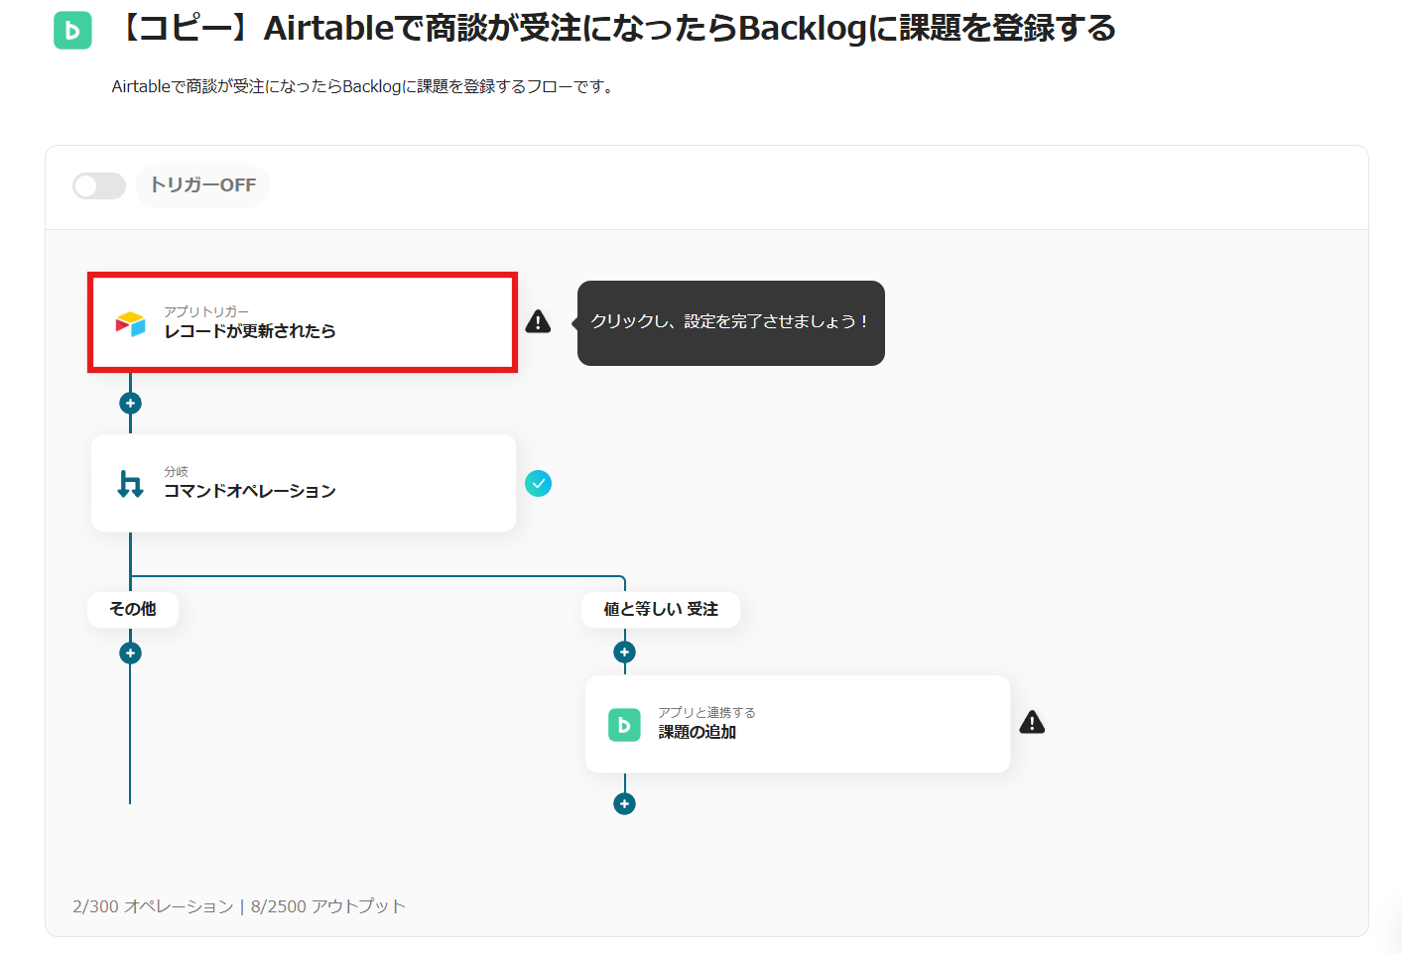Click the branch icon in コマンドオペレーション
The image size is (1402, 954).
tap(130, 483)
